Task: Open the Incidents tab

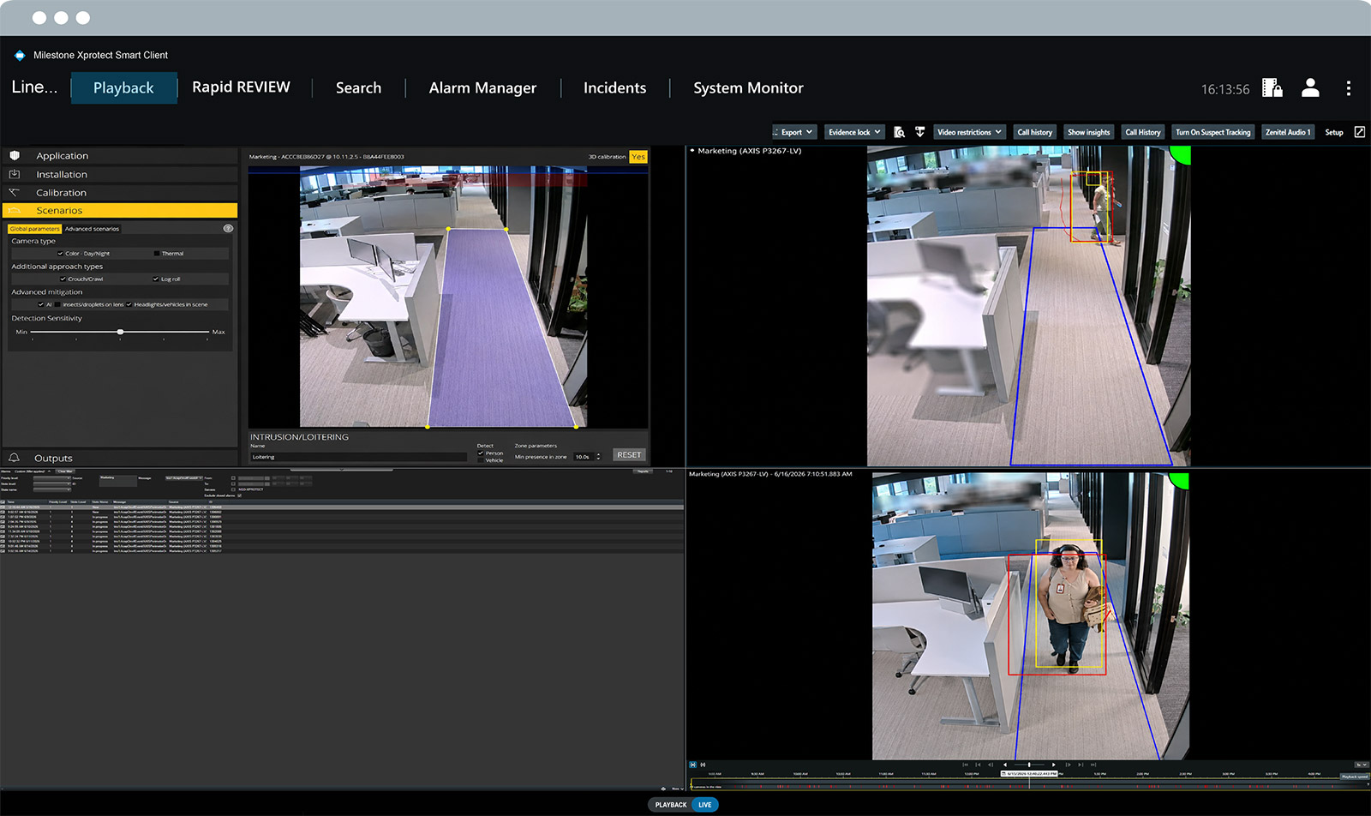Action: (x=614, y=87)
